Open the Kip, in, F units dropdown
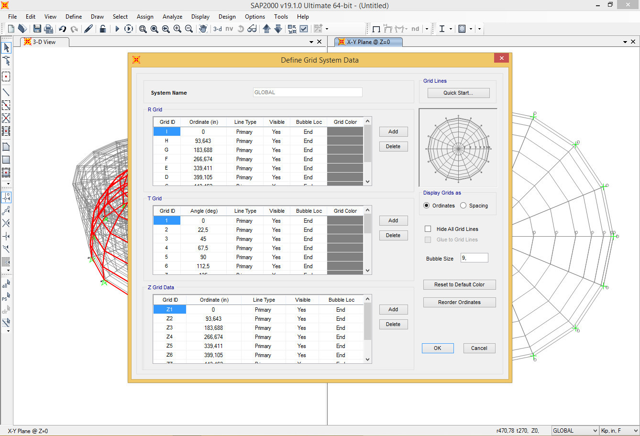 (619, 431)
